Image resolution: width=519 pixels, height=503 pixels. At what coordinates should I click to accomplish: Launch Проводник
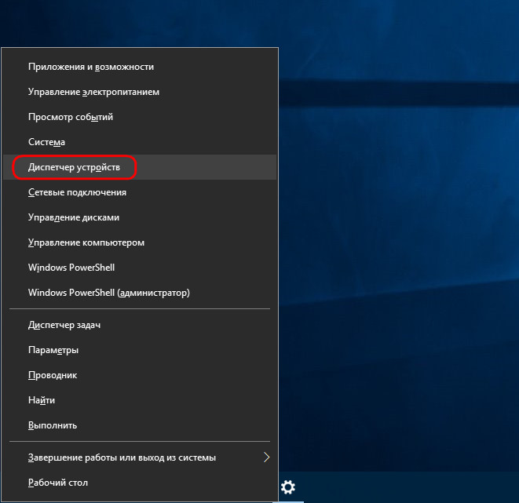139,375
